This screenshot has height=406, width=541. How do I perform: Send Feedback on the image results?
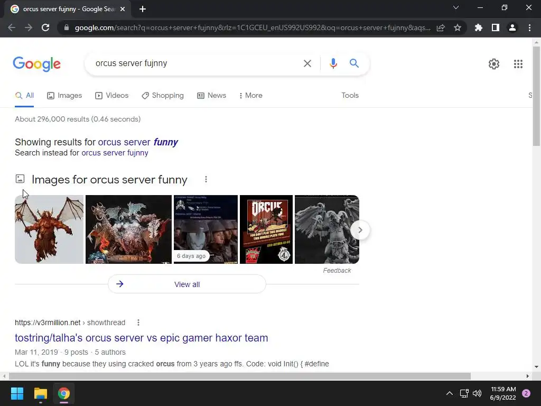(337, 271)
